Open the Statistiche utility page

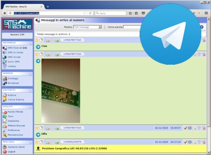tap(14, 121)
